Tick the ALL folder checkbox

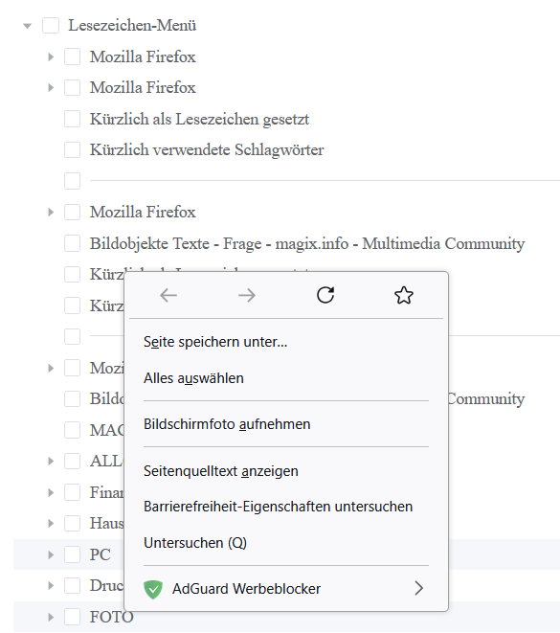pos(72,461)
